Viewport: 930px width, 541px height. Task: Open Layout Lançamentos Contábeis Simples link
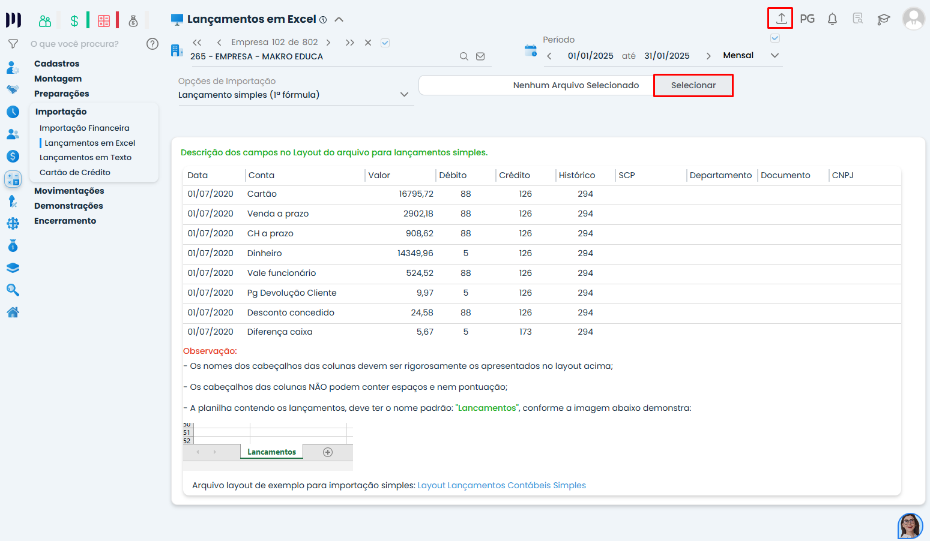(501, 486)
